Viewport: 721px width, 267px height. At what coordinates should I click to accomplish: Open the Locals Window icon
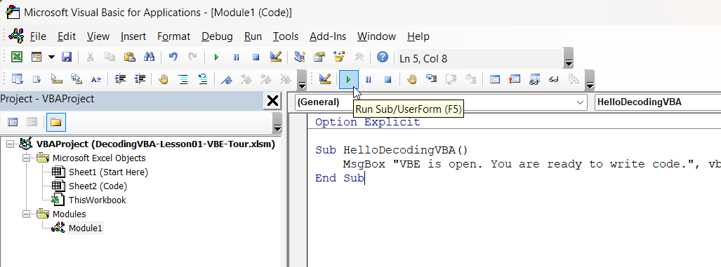[495, 79]
